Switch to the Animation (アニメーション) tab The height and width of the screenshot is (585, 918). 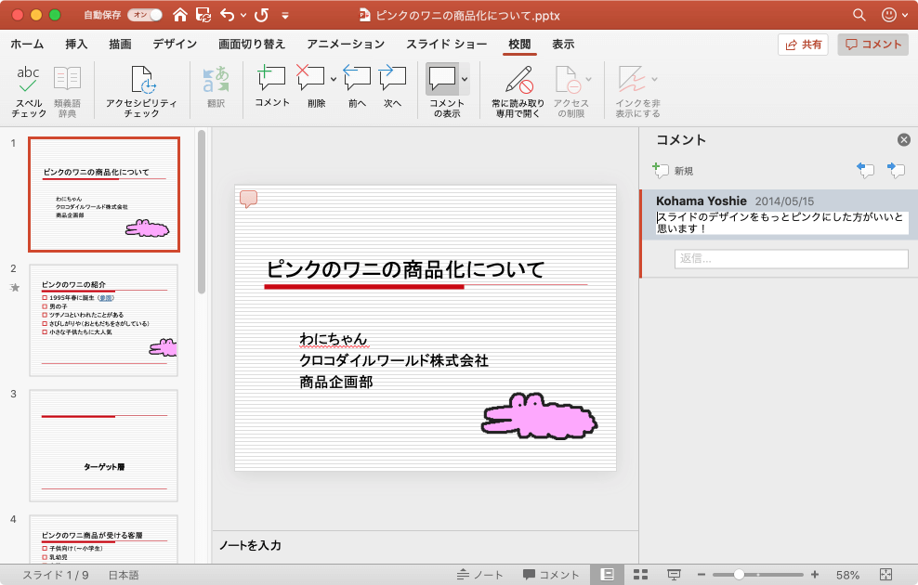click(x=346, y=45)
